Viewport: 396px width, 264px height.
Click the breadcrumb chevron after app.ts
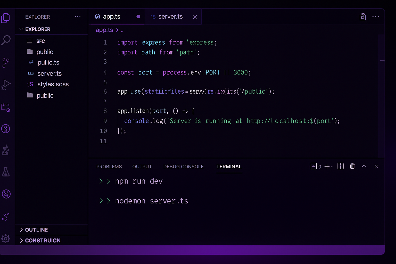[x=117, y=30]
